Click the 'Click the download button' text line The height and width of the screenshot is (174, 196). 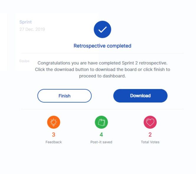[102, 69]
